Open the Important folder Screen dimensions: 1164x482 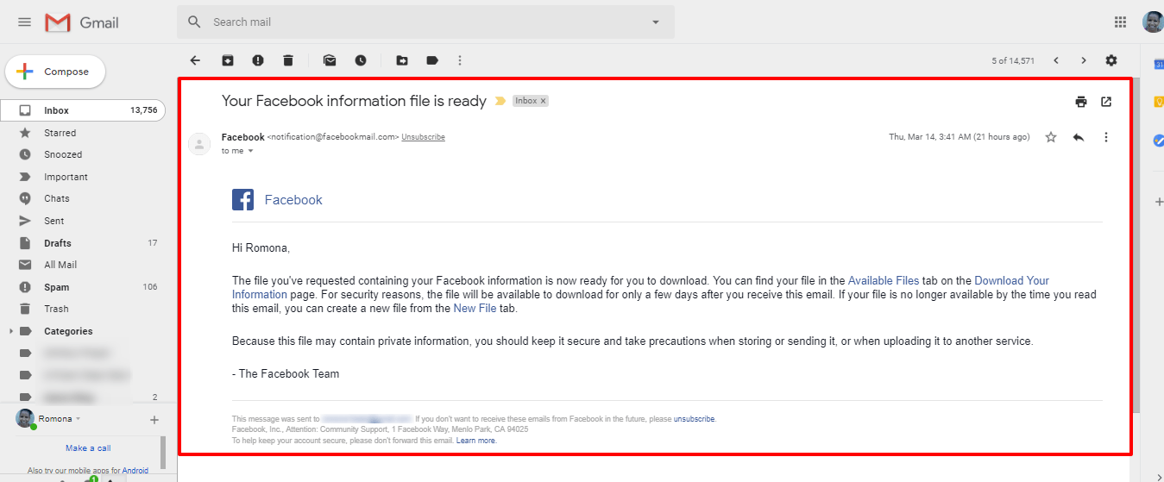tap(83, 177)
